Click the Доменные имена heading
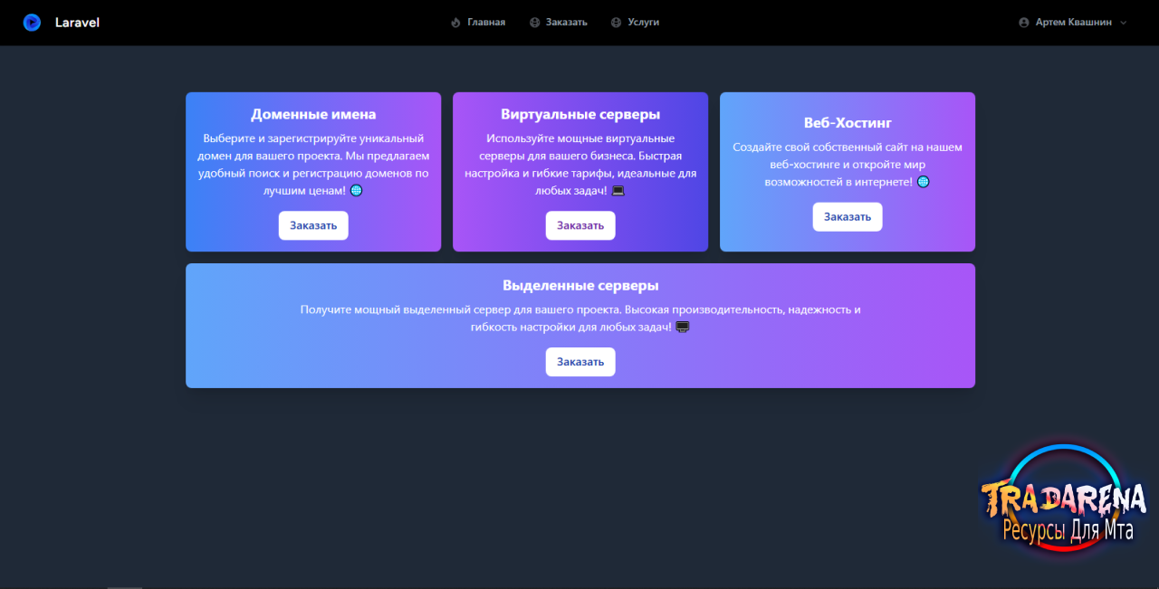This screenshot has height=589, width=1159. [313, 115]
